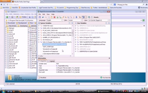Tick the instrument.dll checkbox
The width and height of the screenshot is (148, 93).
click(6, 64)
